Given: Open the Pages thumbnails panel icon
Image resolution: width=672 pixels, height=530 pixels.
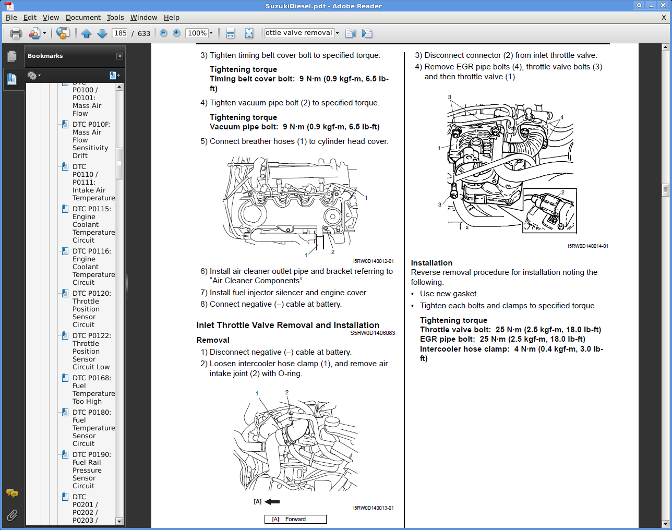Looking at the screenshot, I should tap(12, 56).
